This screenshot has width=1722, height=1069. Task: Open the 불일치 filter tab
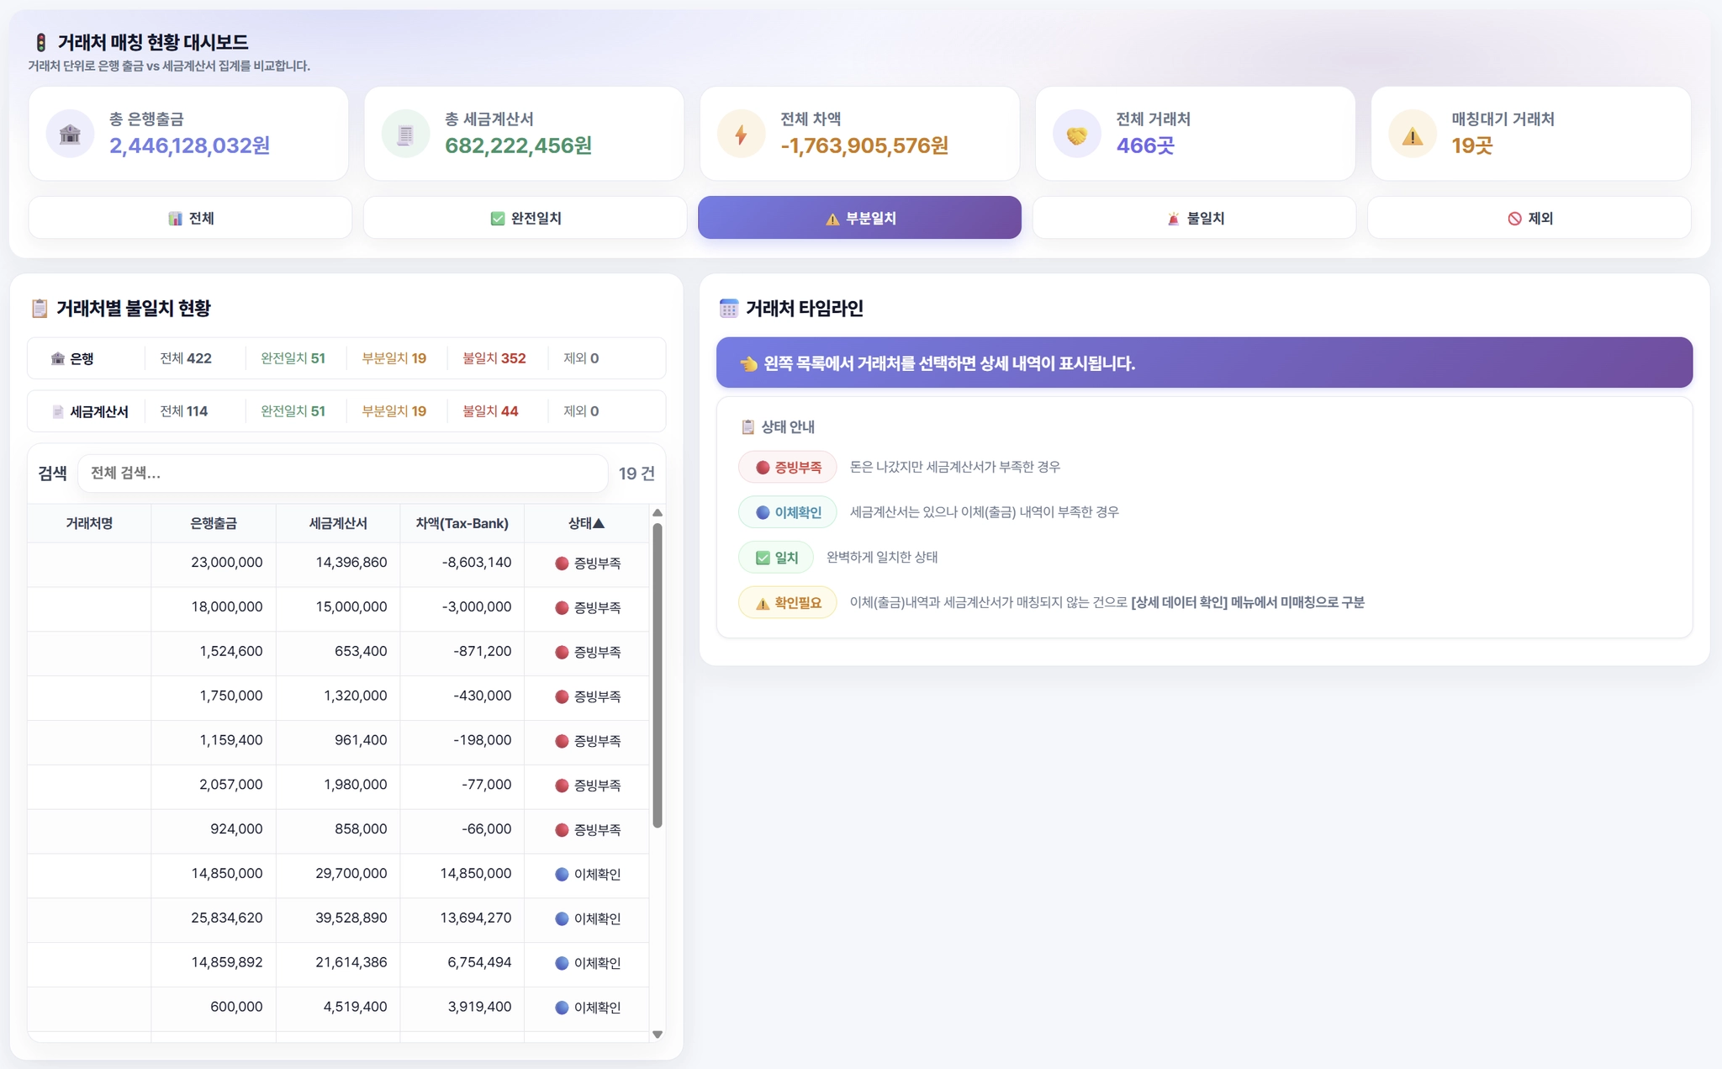click(x=1194, y=218)
